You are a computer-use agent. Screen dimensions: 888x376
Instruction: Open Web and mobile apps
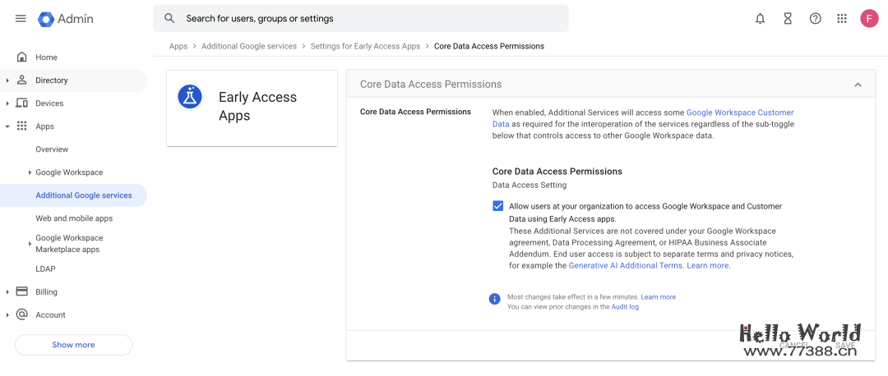tap(74, 218)
